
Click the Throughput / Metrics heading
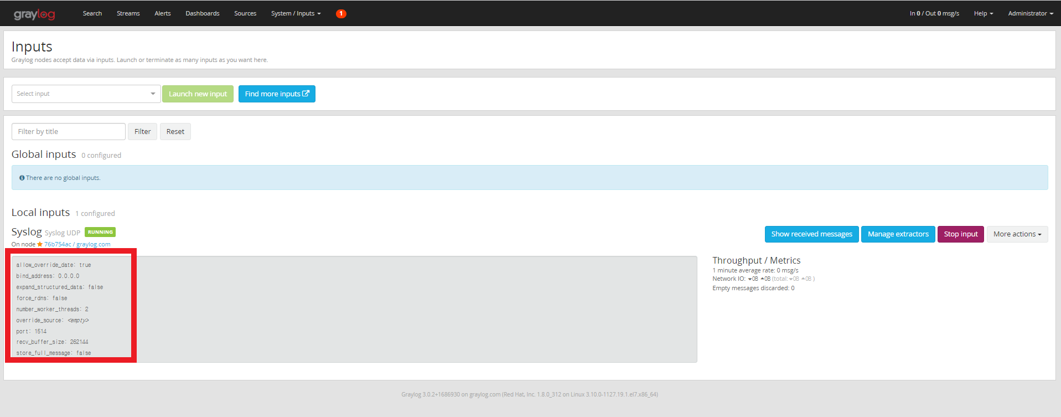(x=756, y=260)
